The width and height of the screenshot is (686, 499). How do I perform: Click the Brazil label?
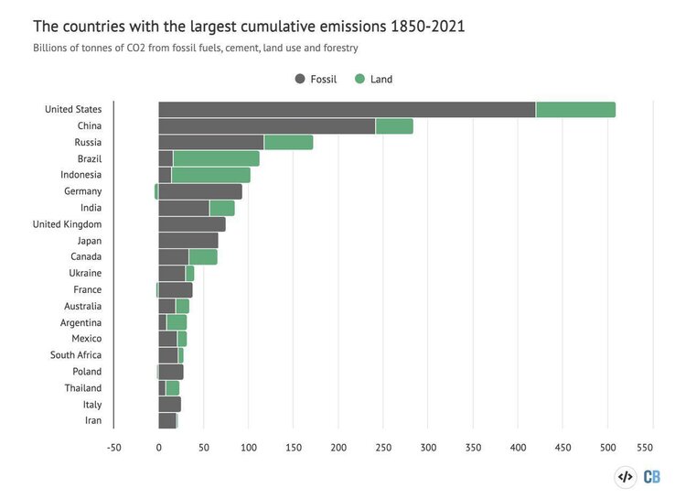pyautogui.click(x=90, y=158)
